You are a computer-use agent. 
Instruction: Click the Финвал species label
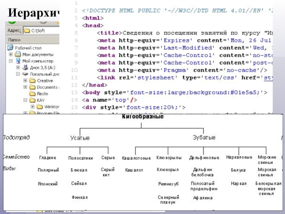[x=79, y=197]
